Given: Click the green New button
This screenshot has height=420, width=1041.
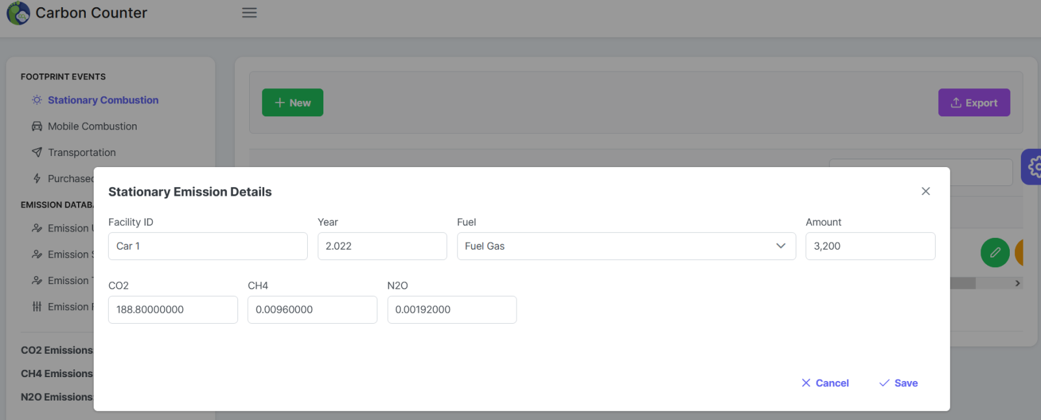Looking at the screenshot, I should click(x=292, y=103).
